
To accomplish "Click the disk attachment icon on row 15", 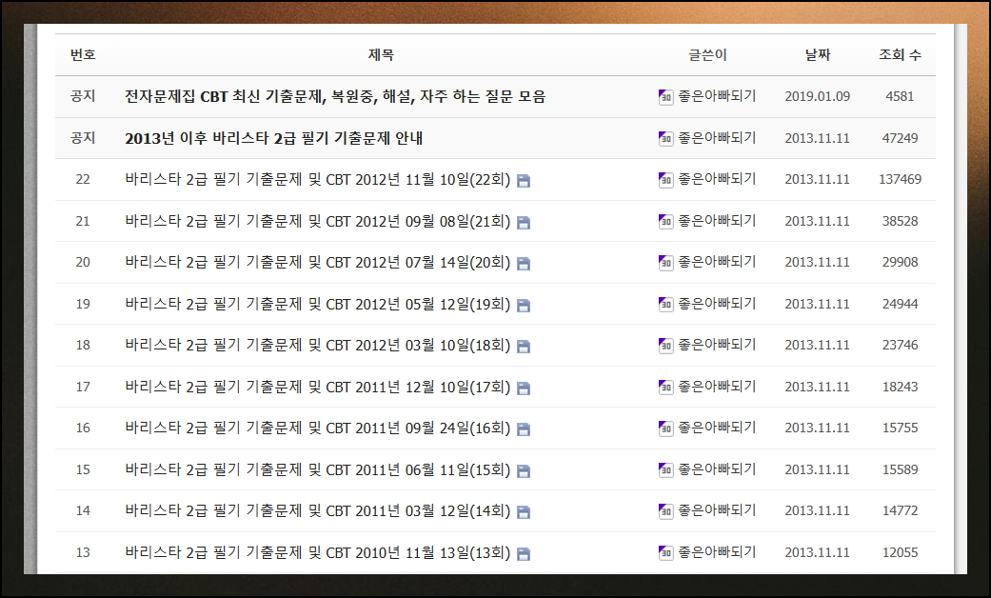I will tap(524, 471).
